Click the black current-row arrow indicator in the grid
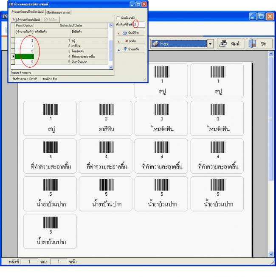Screen dimensions: 276x277 pos(13,56)
